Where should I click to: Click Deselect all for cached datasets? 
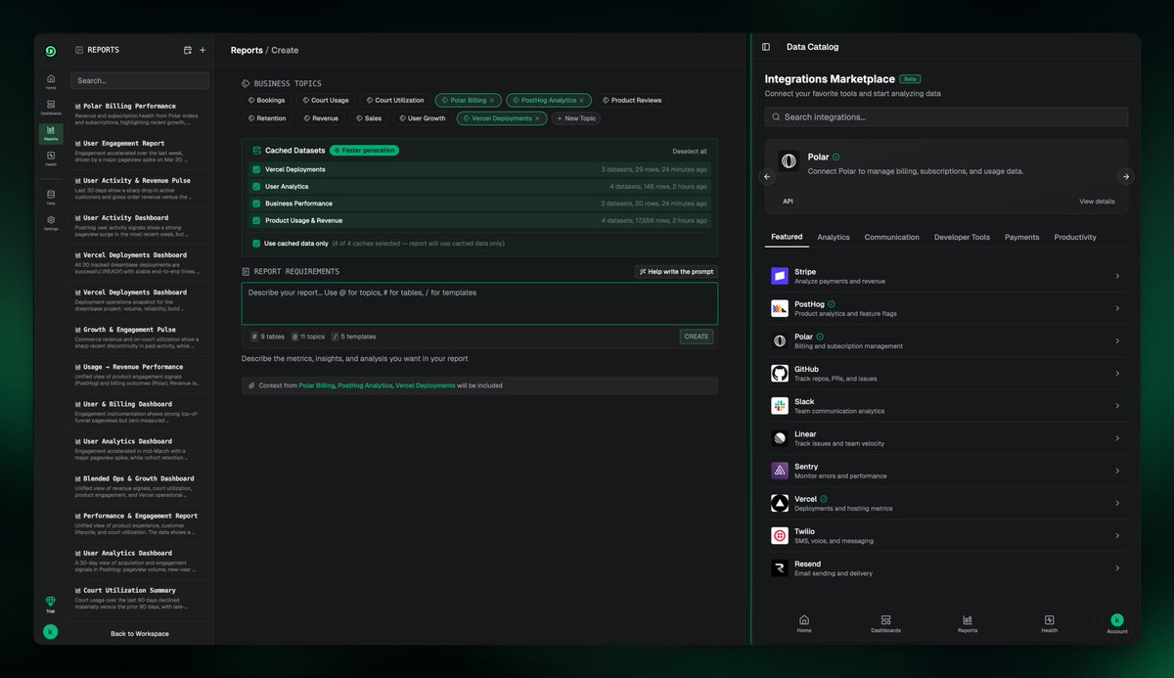coord(690,151)
